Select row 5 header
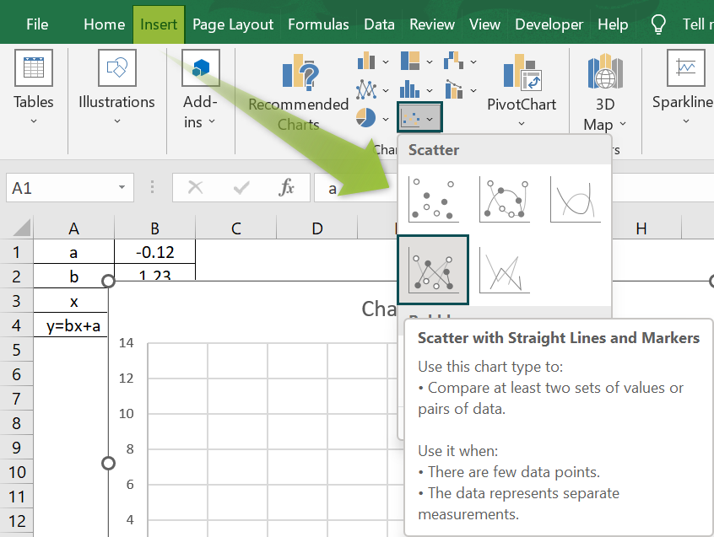The height and width of the screenshot is (537, 714). pos(16,350)
